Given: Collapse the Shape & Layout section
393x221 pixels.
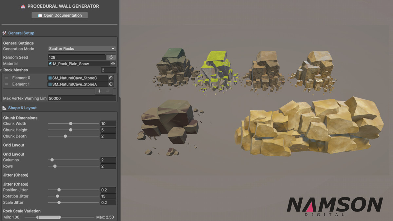Looking at the screenshot, I should pyautogui.click(x=22, y=108).
